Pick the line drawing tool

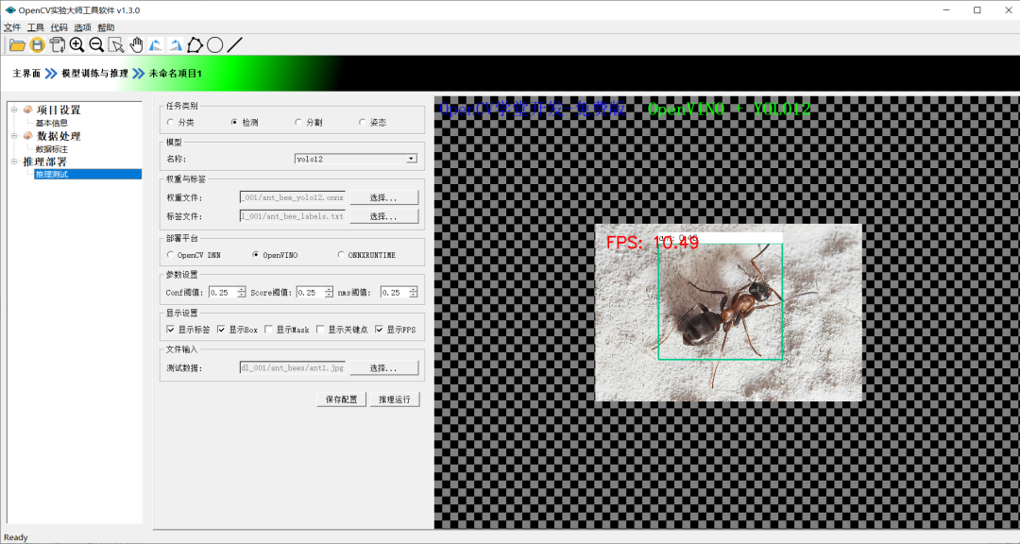coord(235,44)
